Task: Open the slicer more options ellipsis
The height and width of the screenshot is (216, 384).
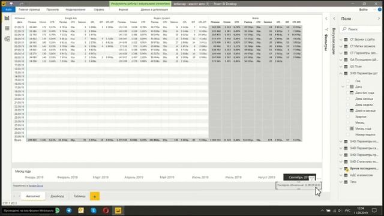Action: pos(319,179)
